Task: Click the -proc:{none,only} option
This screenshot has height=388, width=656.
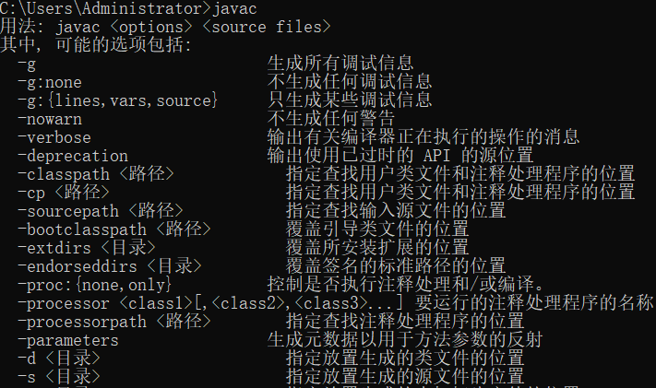Action: [95, 285]
